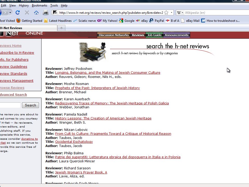Open the History menu
The image size is (249, 187).
(x=24, y=5)
